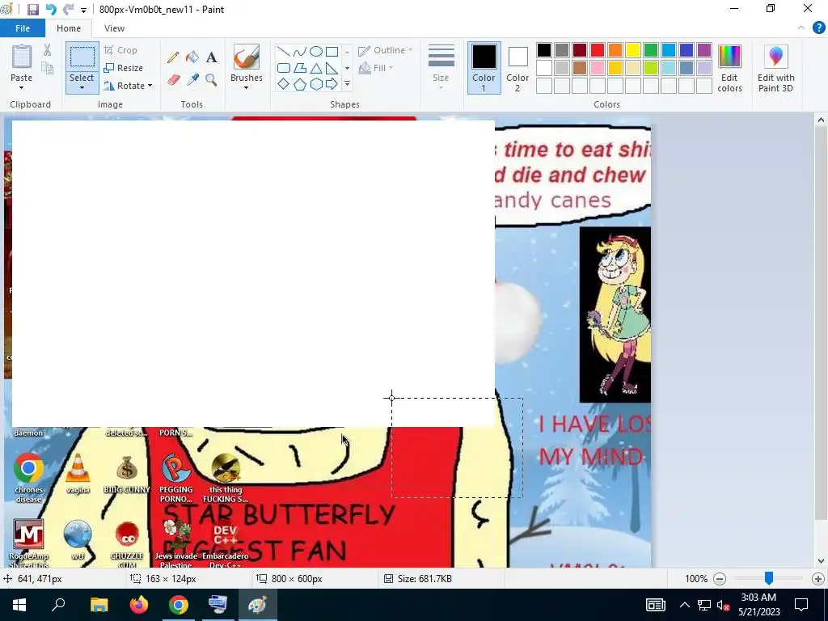828x621 pixels.
Task: Choose the Pentagon shape
Action: [299, 84]
